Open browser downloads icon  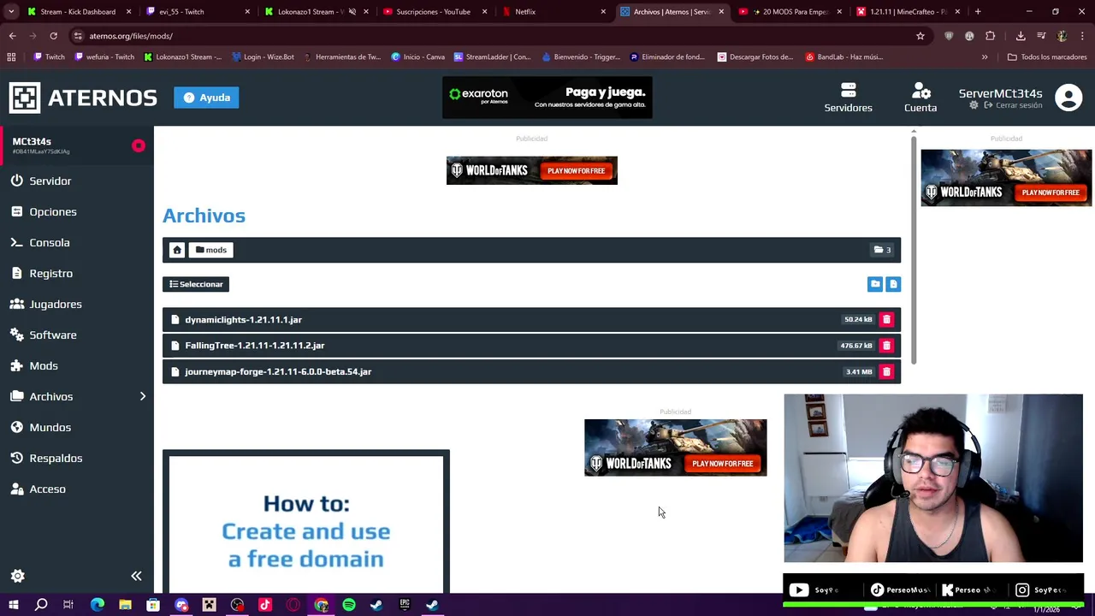[1021, 36]
